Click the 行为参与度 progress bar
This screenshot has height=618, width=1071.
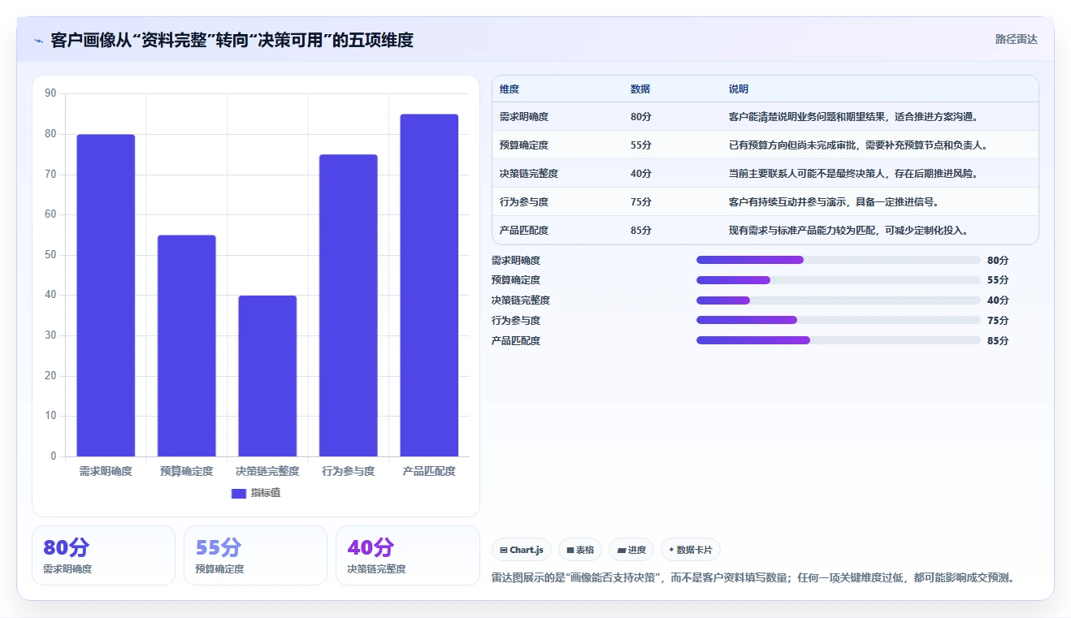point(838,321)
